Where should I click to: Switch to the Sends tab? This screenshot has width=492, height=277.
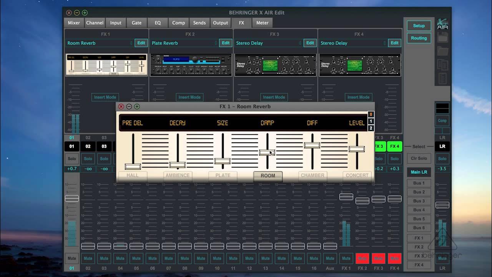click(199, 23)
